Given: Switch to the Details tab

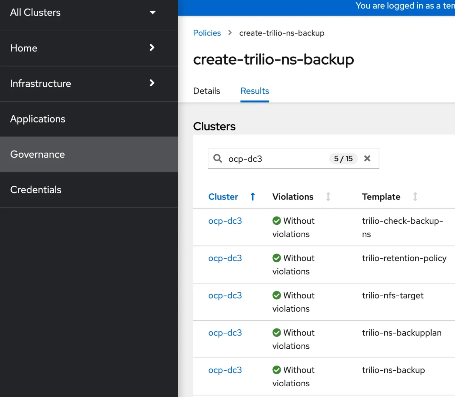Looking at the screenshot, I should point(206,91).
